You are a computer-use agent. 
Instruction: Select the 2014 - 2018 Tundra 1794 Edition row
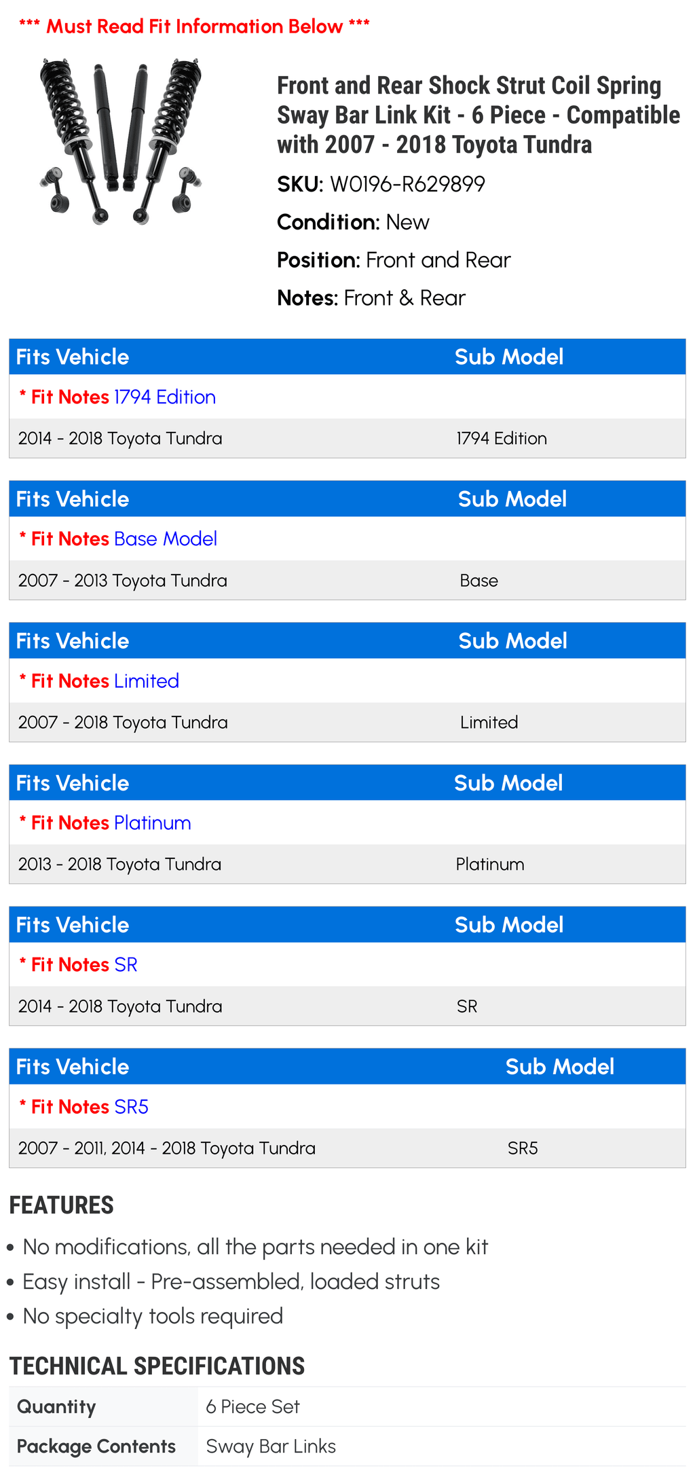point(347,438)
